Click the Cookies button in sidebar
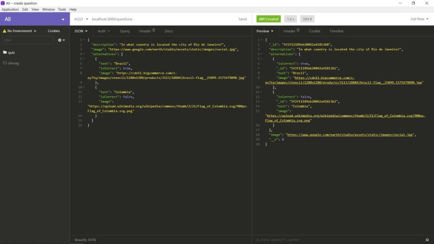This screenshot has width=434, height=244. click(54, 31)
